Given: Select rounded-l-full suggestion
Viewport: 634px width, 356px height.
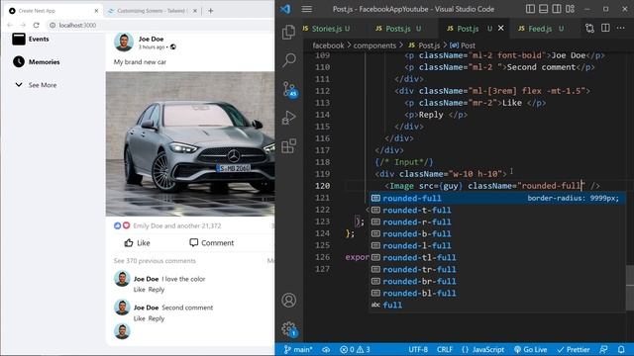Looking at the screenshot, I should point(497,245).
